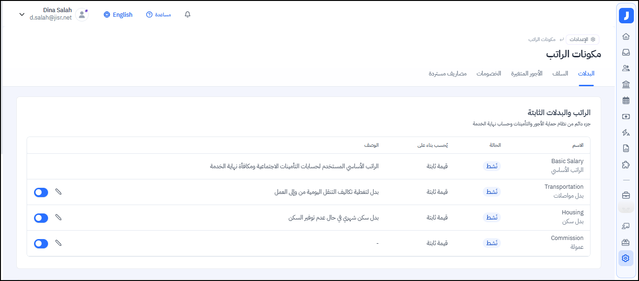Open the employees icon in the sidebar
The height and width of the screenshot is (281, 639).
point(626,68)
